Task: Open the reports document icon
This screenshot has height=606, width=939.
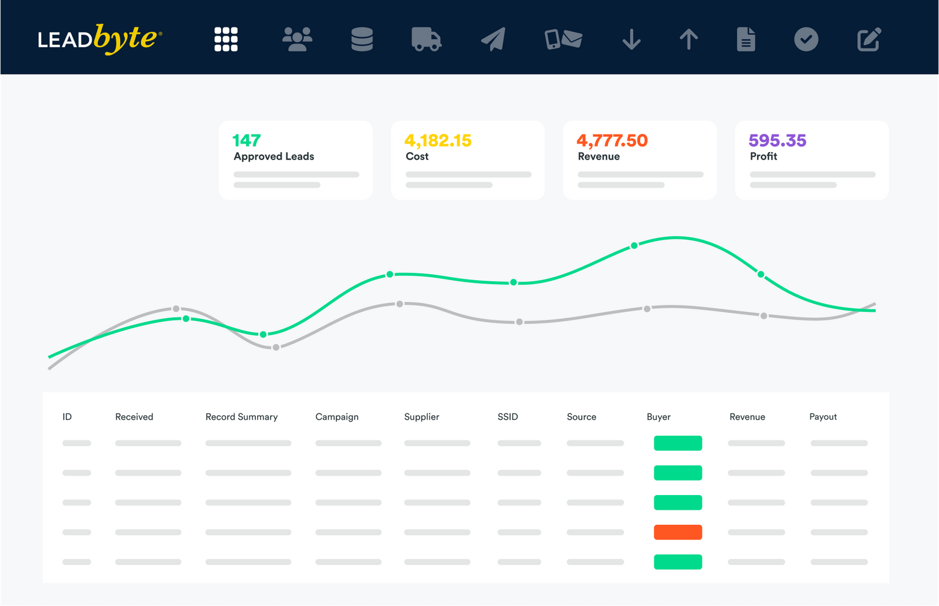Action: coord(746,39)
